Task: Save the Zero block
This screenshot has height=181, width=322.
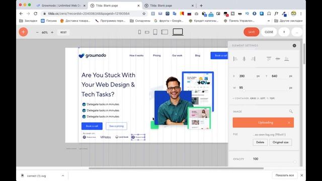Action: click(x=252, y=32)
